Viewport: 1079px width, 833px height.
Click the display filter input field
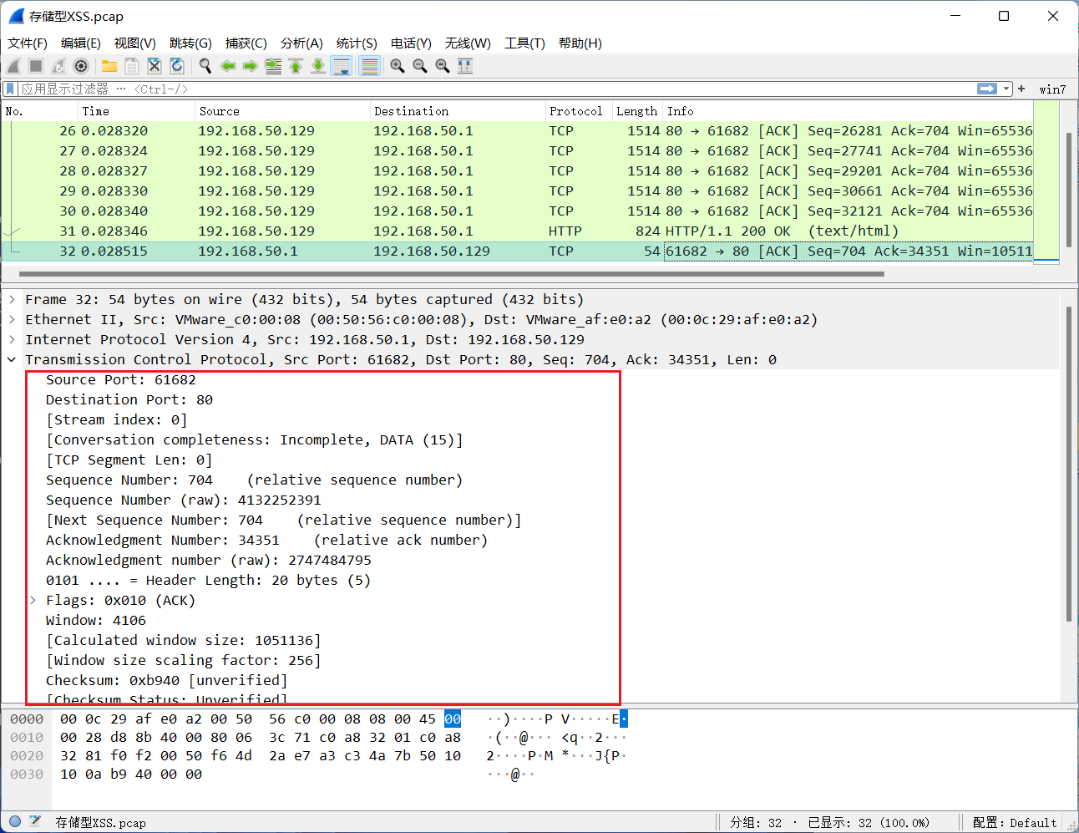pos(497,89)
